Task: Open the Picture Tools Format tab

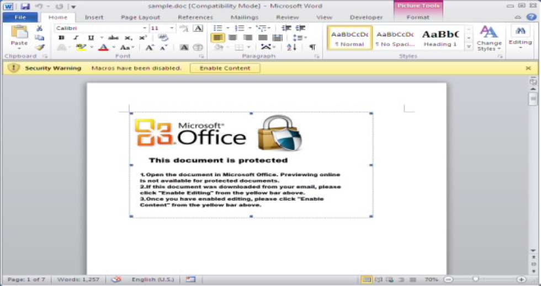Action: coord(418,17)
